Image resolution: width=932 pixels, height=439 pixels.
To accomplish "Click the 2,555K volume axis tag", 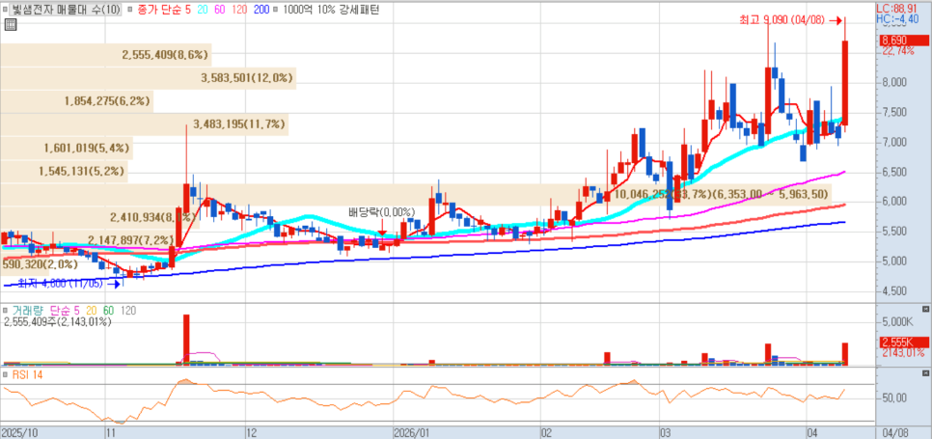I will point(903,343).
